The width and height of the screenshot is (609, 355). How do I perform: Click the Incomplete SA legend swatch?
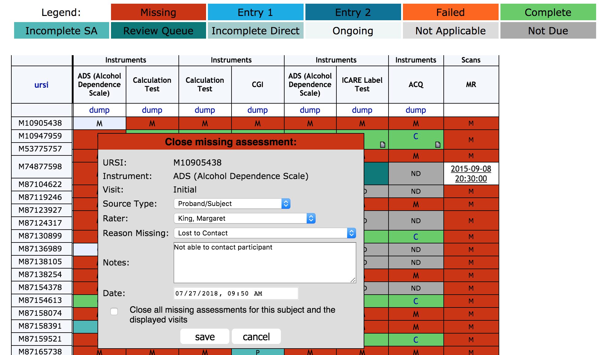[x=62, y=31]
